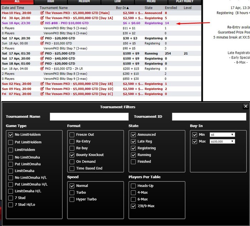
Task: Select VenomPKO Blitz Step 9 row
Action: tap(101, 79)
